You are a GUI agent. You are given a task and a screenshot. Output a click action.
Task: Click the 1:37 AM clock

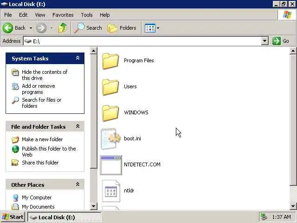(281, 217)
